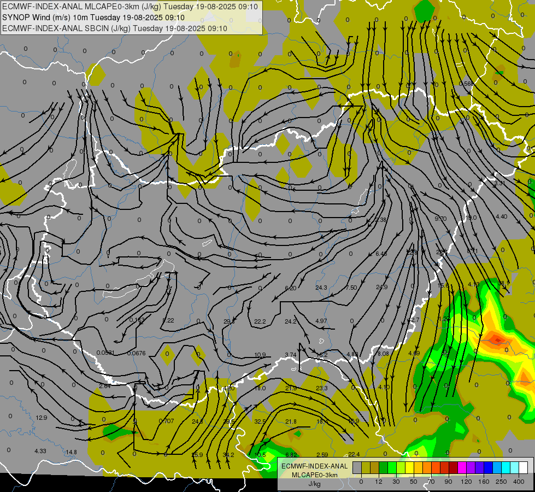Click the legend tick label 12
The width and height of the screenshot is (535, 492).
pos(378,482)
